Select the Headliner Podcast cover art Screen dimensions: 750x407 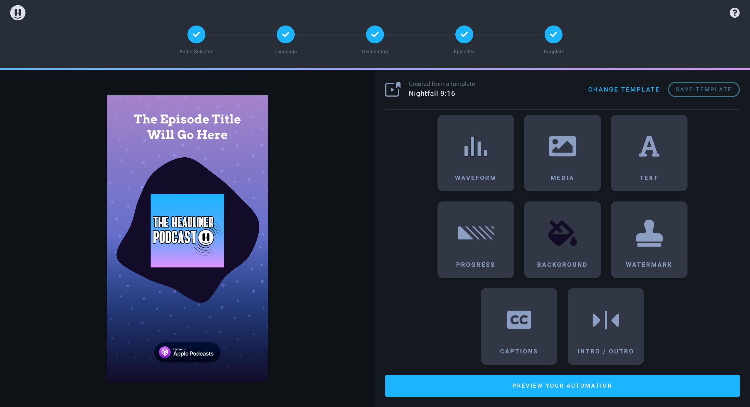click(x=187, y=231)
